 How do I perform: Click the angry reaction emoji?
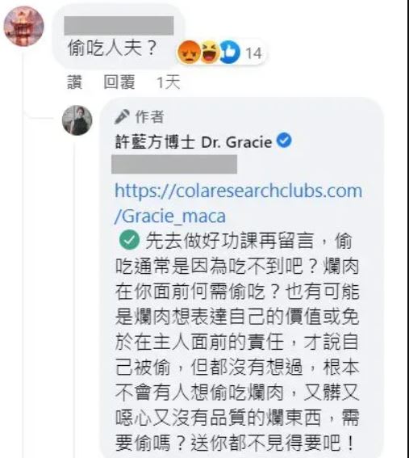point(189,53)
